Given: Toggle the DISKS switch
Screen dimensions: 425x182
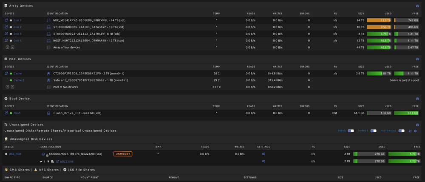Looking at the screenshot, I should click(x=351, y=131).
